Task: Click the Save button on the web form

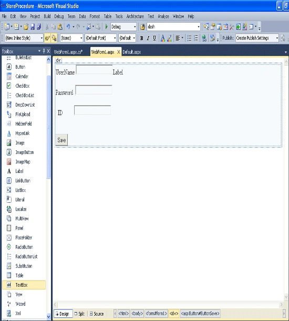Action: (61, 140)
